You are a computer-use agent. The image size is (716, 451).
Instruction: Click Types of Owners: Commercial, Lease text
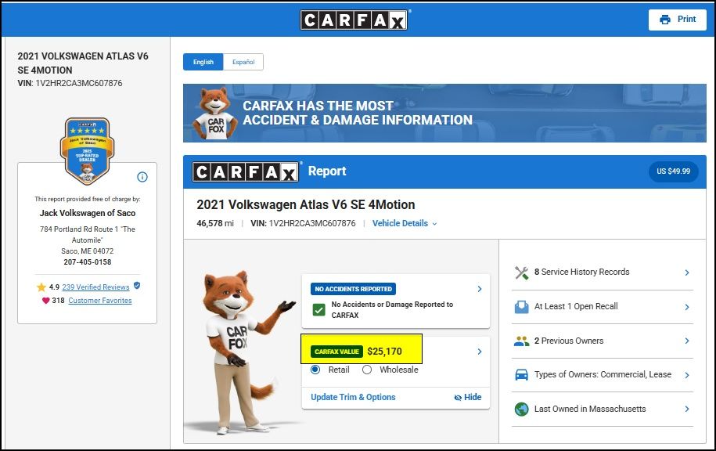603,374
